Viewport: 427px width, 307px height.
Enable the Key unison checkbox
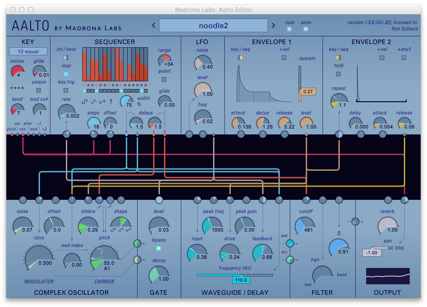click(39, 90)
